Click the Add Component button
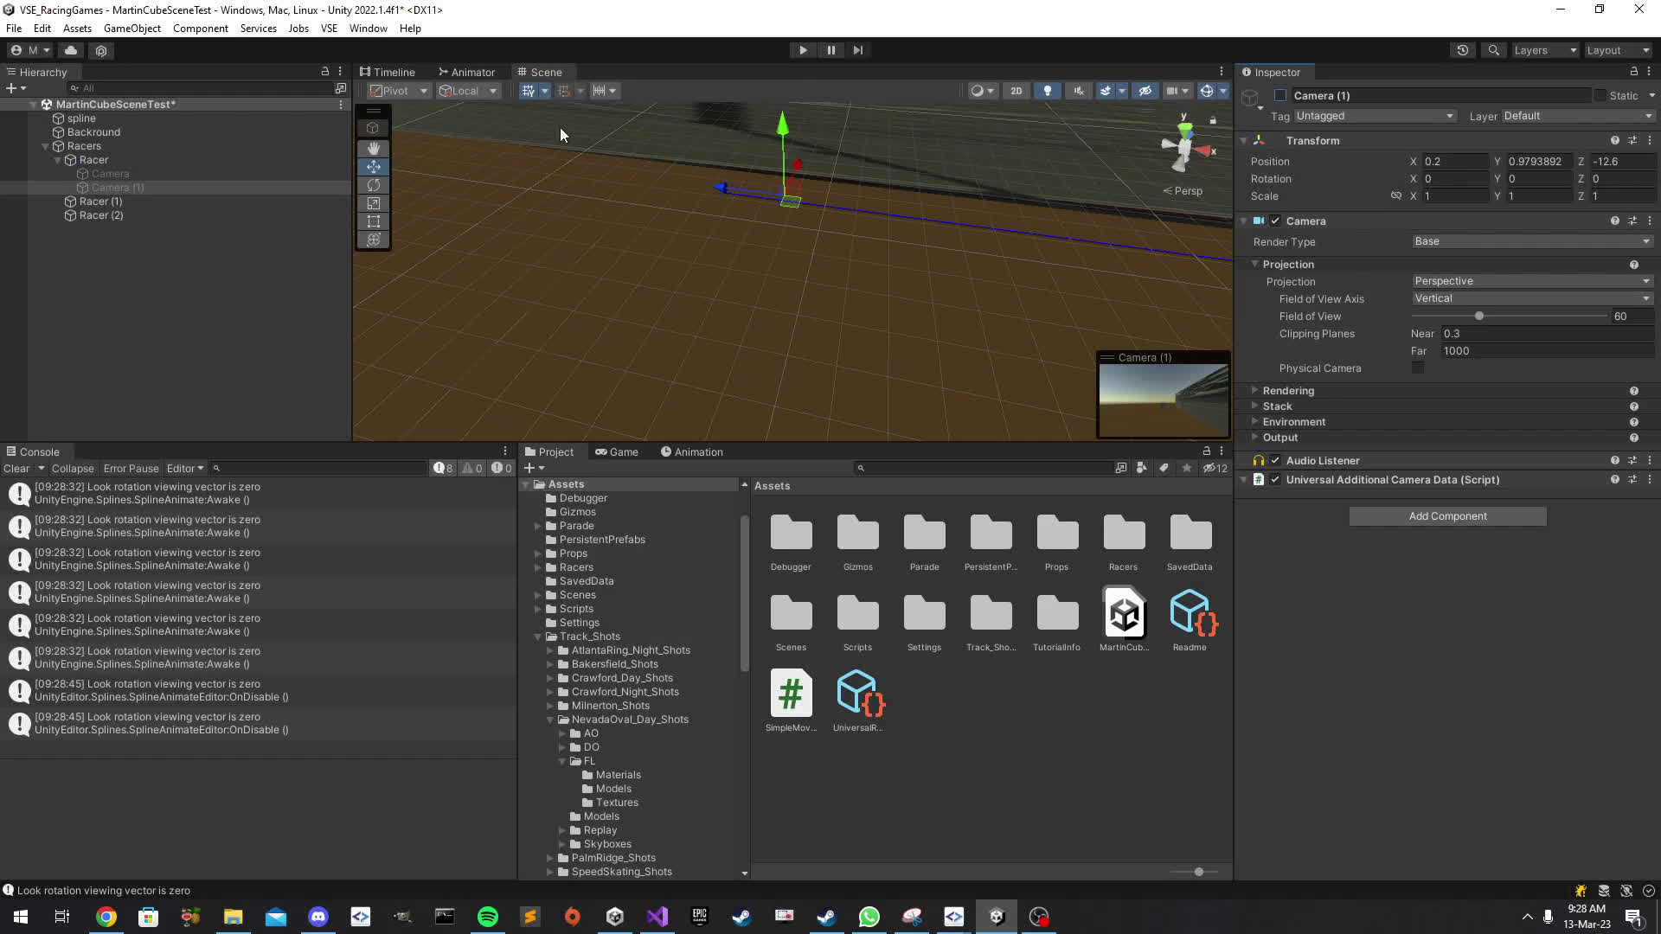The width and height of the screenshot is (1661, 934). (x=1447, y=516)
